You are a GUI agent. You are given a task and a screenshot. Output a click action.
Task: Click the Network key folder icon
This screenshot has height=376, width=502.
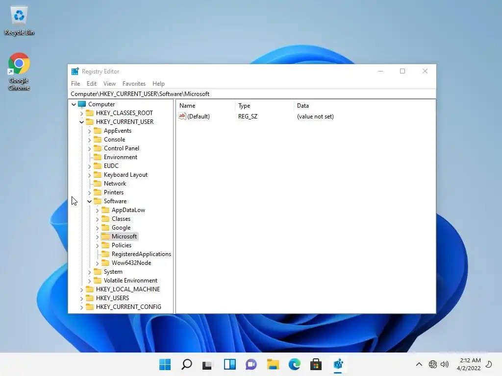[98, 184]
